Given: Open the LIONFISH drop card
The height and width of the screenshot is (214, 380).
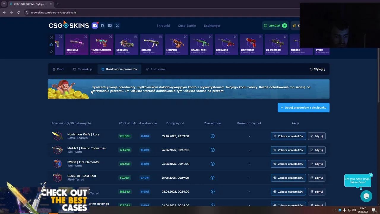Looking at the screenshot, I should (176, 45).
